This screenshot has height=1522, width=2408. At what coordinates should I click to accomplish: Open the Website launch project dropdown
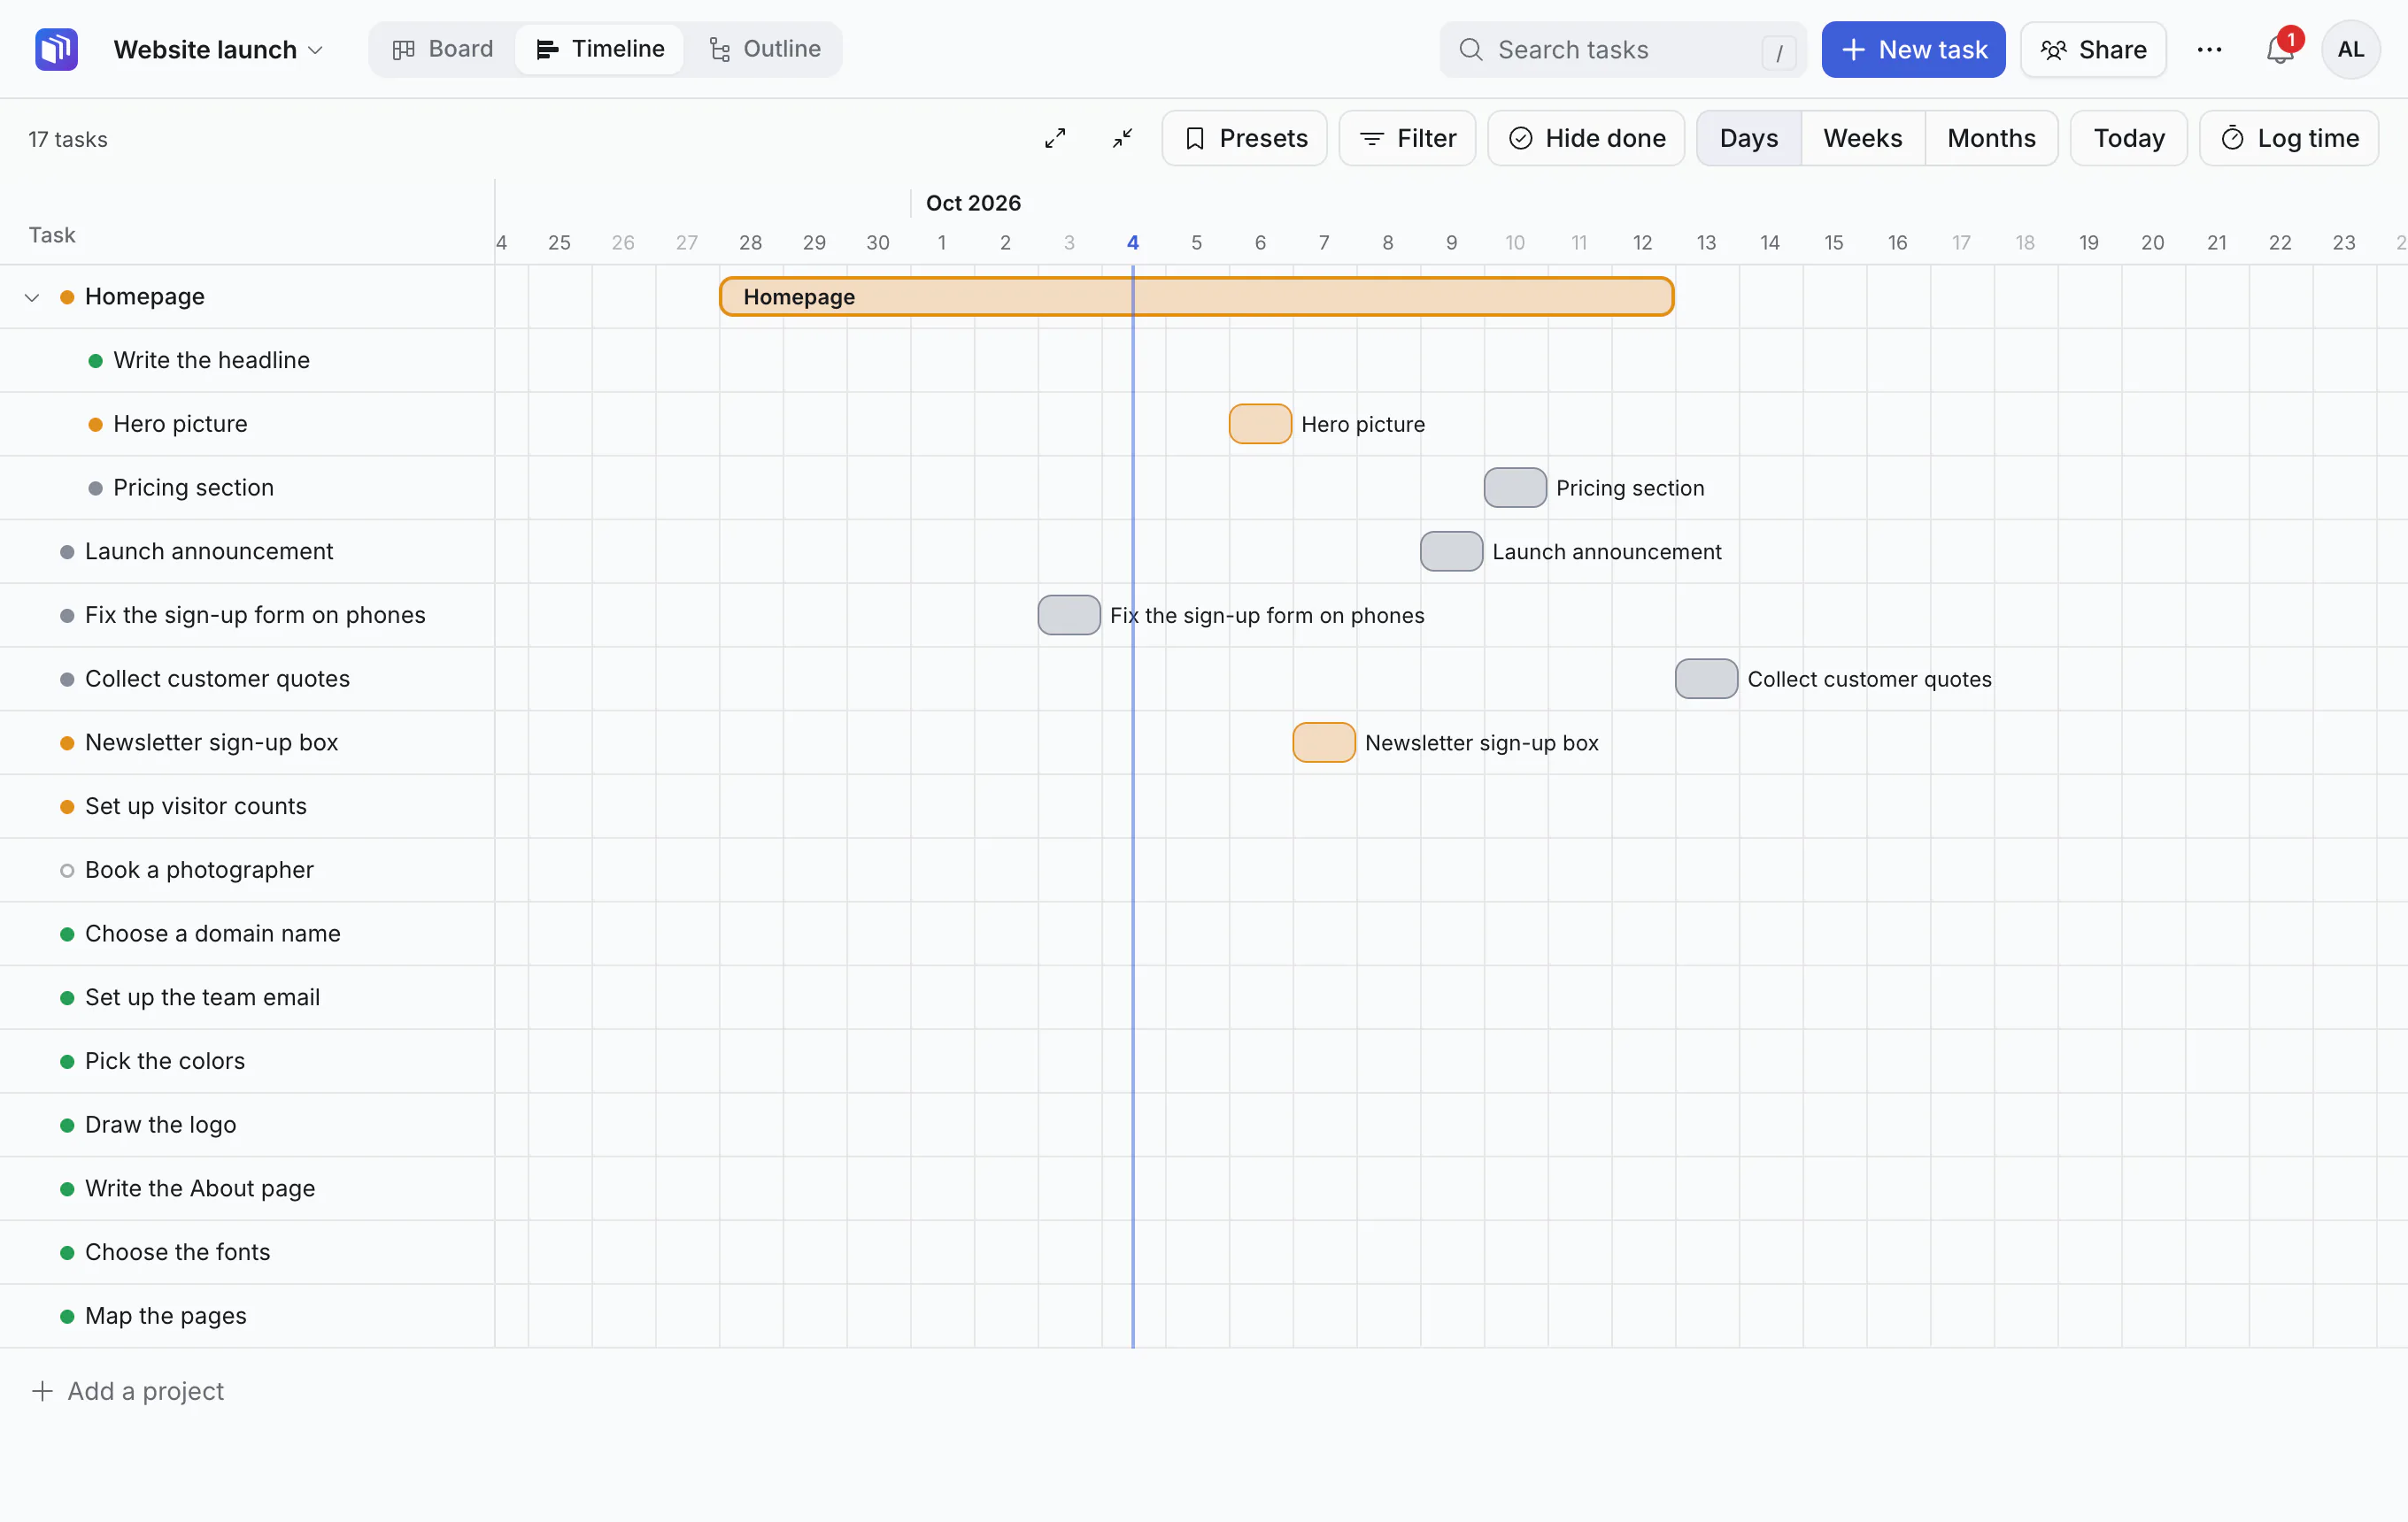tap(218, 49)
